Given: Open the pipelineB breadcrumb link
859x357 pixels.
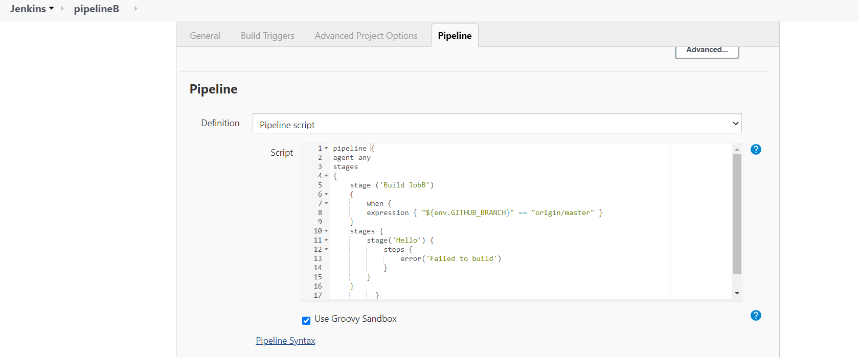Looking at the screenshot, I should pyautogui.click(x=97, y=9).
